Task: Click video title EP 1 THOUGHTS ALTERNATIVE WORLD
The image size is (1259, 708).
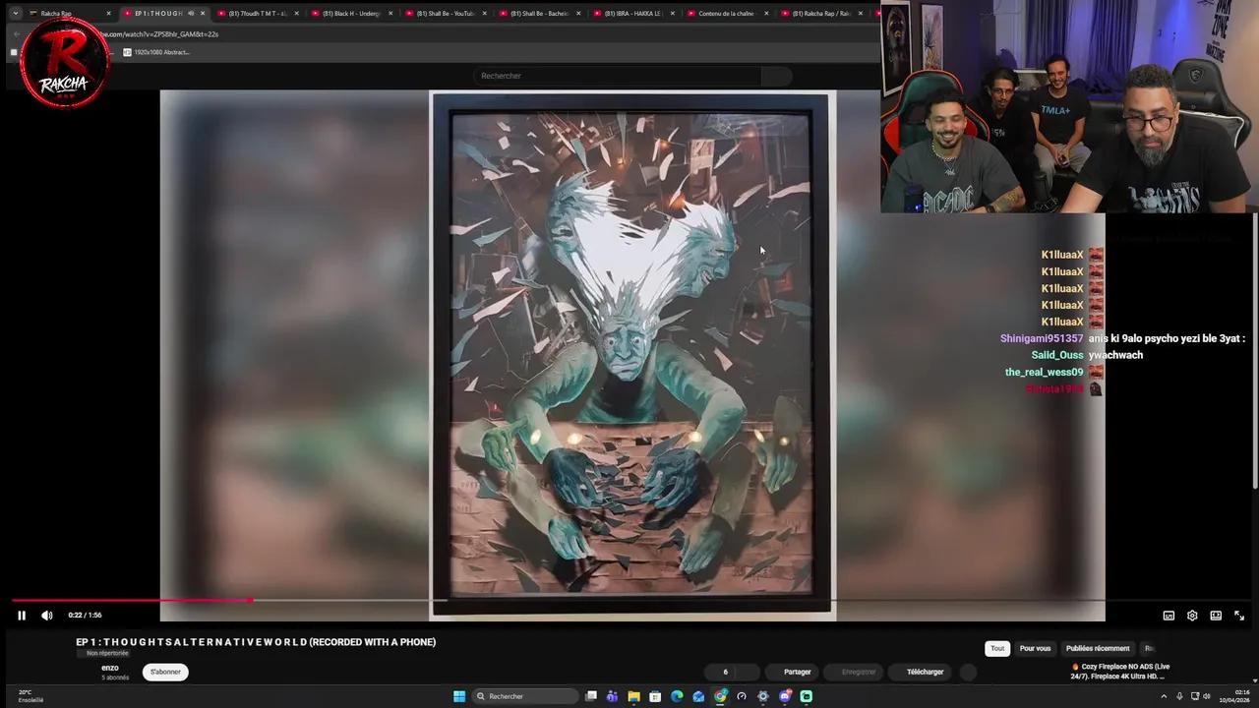Action: [256, 642]
